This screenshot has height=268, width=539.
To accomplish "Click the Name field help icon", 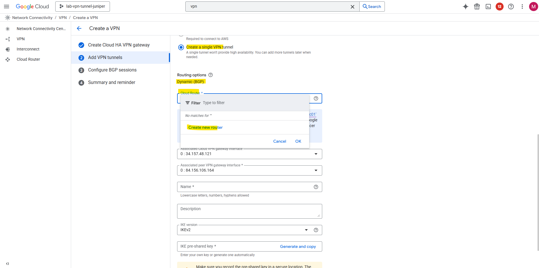I will tap(316, 187).
